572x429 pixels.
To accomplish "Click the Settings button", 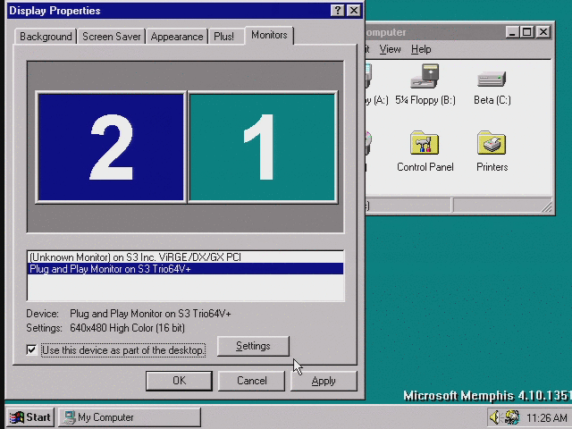I will tap(253, 346).
